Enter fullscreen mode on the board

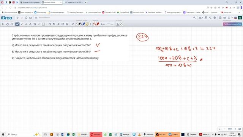point(220,129)
